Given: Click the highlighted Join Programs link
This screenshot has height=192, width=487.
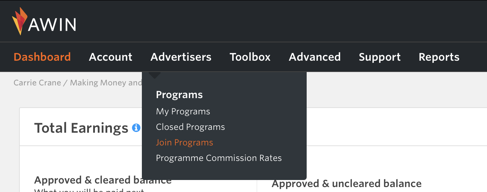Looking at the screenshot, I should coord(184,143).
